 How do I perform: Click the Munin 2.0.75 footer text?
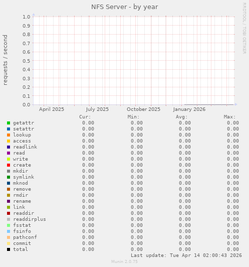124,261
